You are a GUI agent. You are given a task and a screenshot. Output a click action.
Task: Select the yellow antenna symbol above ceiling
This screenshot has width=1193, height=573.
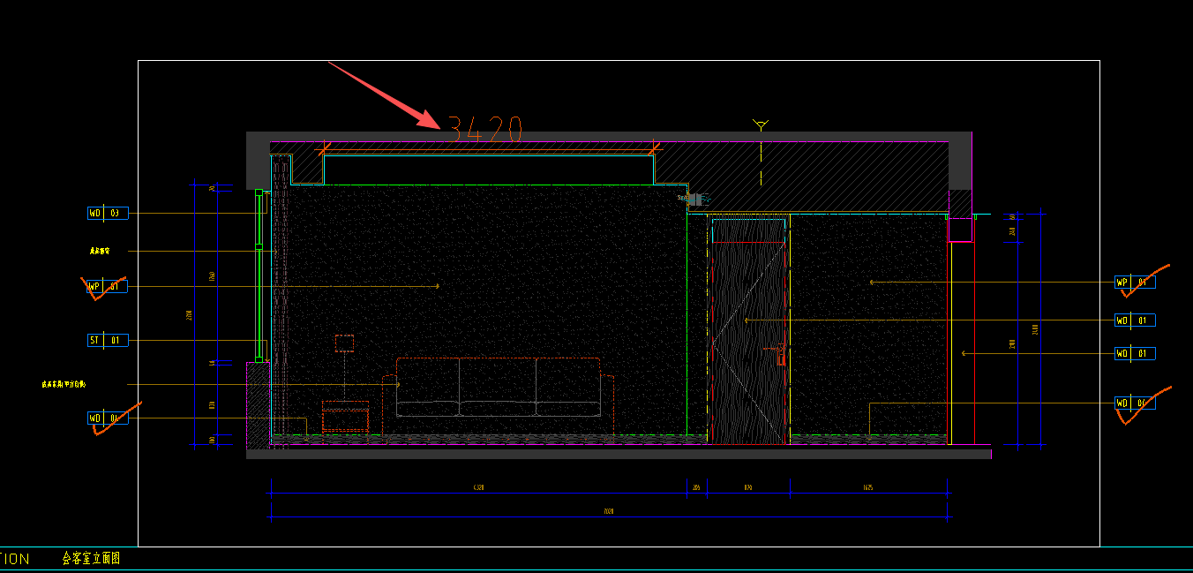tap(761, 125)
